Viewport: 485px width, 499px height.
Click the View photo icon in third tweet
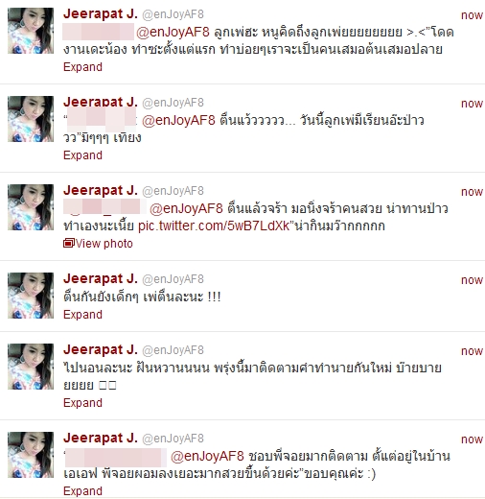click(69, 244)
